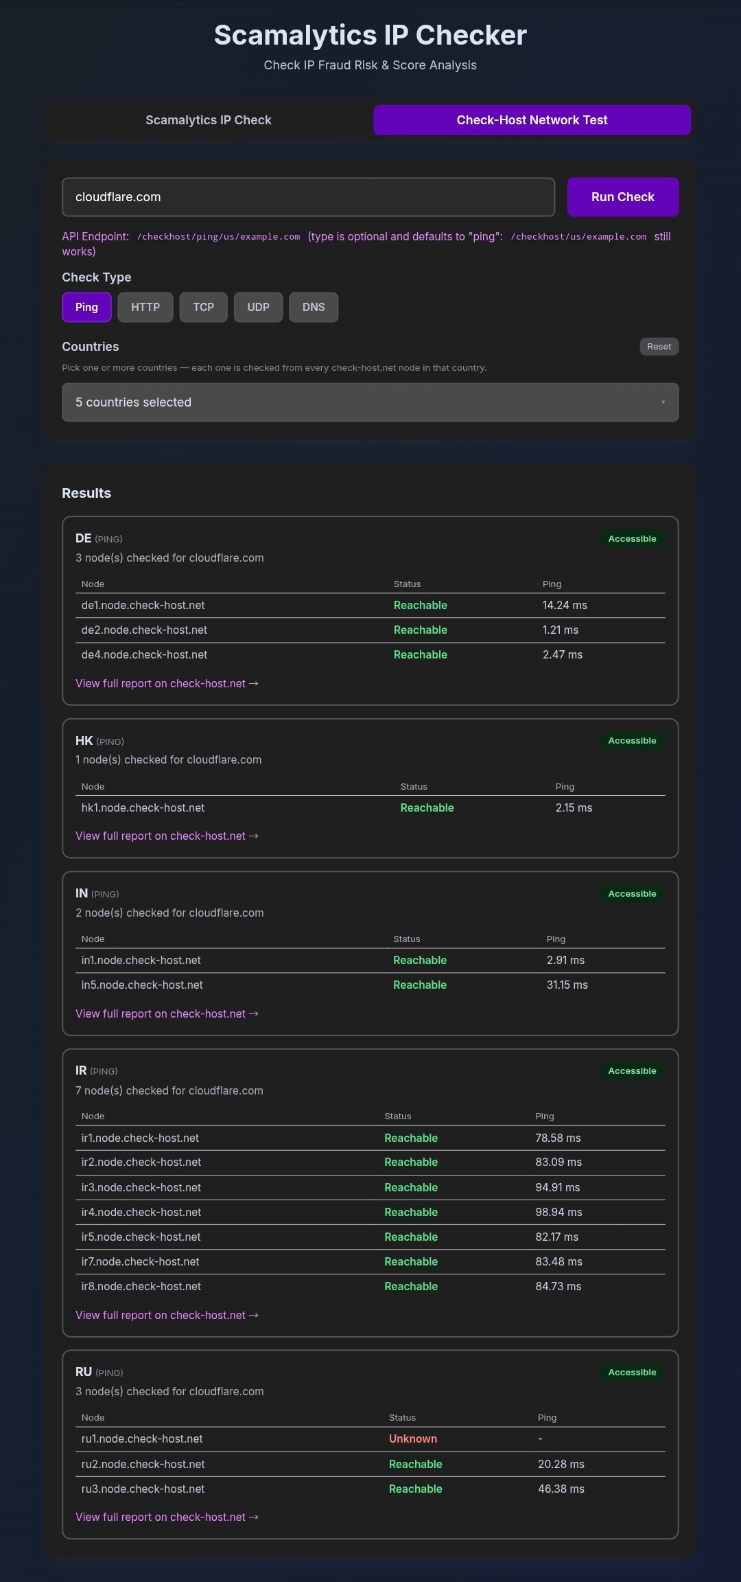Click the 2.47 ms ping value
Viewport: 741px width, 1582px height.
[x=563, y=655]
